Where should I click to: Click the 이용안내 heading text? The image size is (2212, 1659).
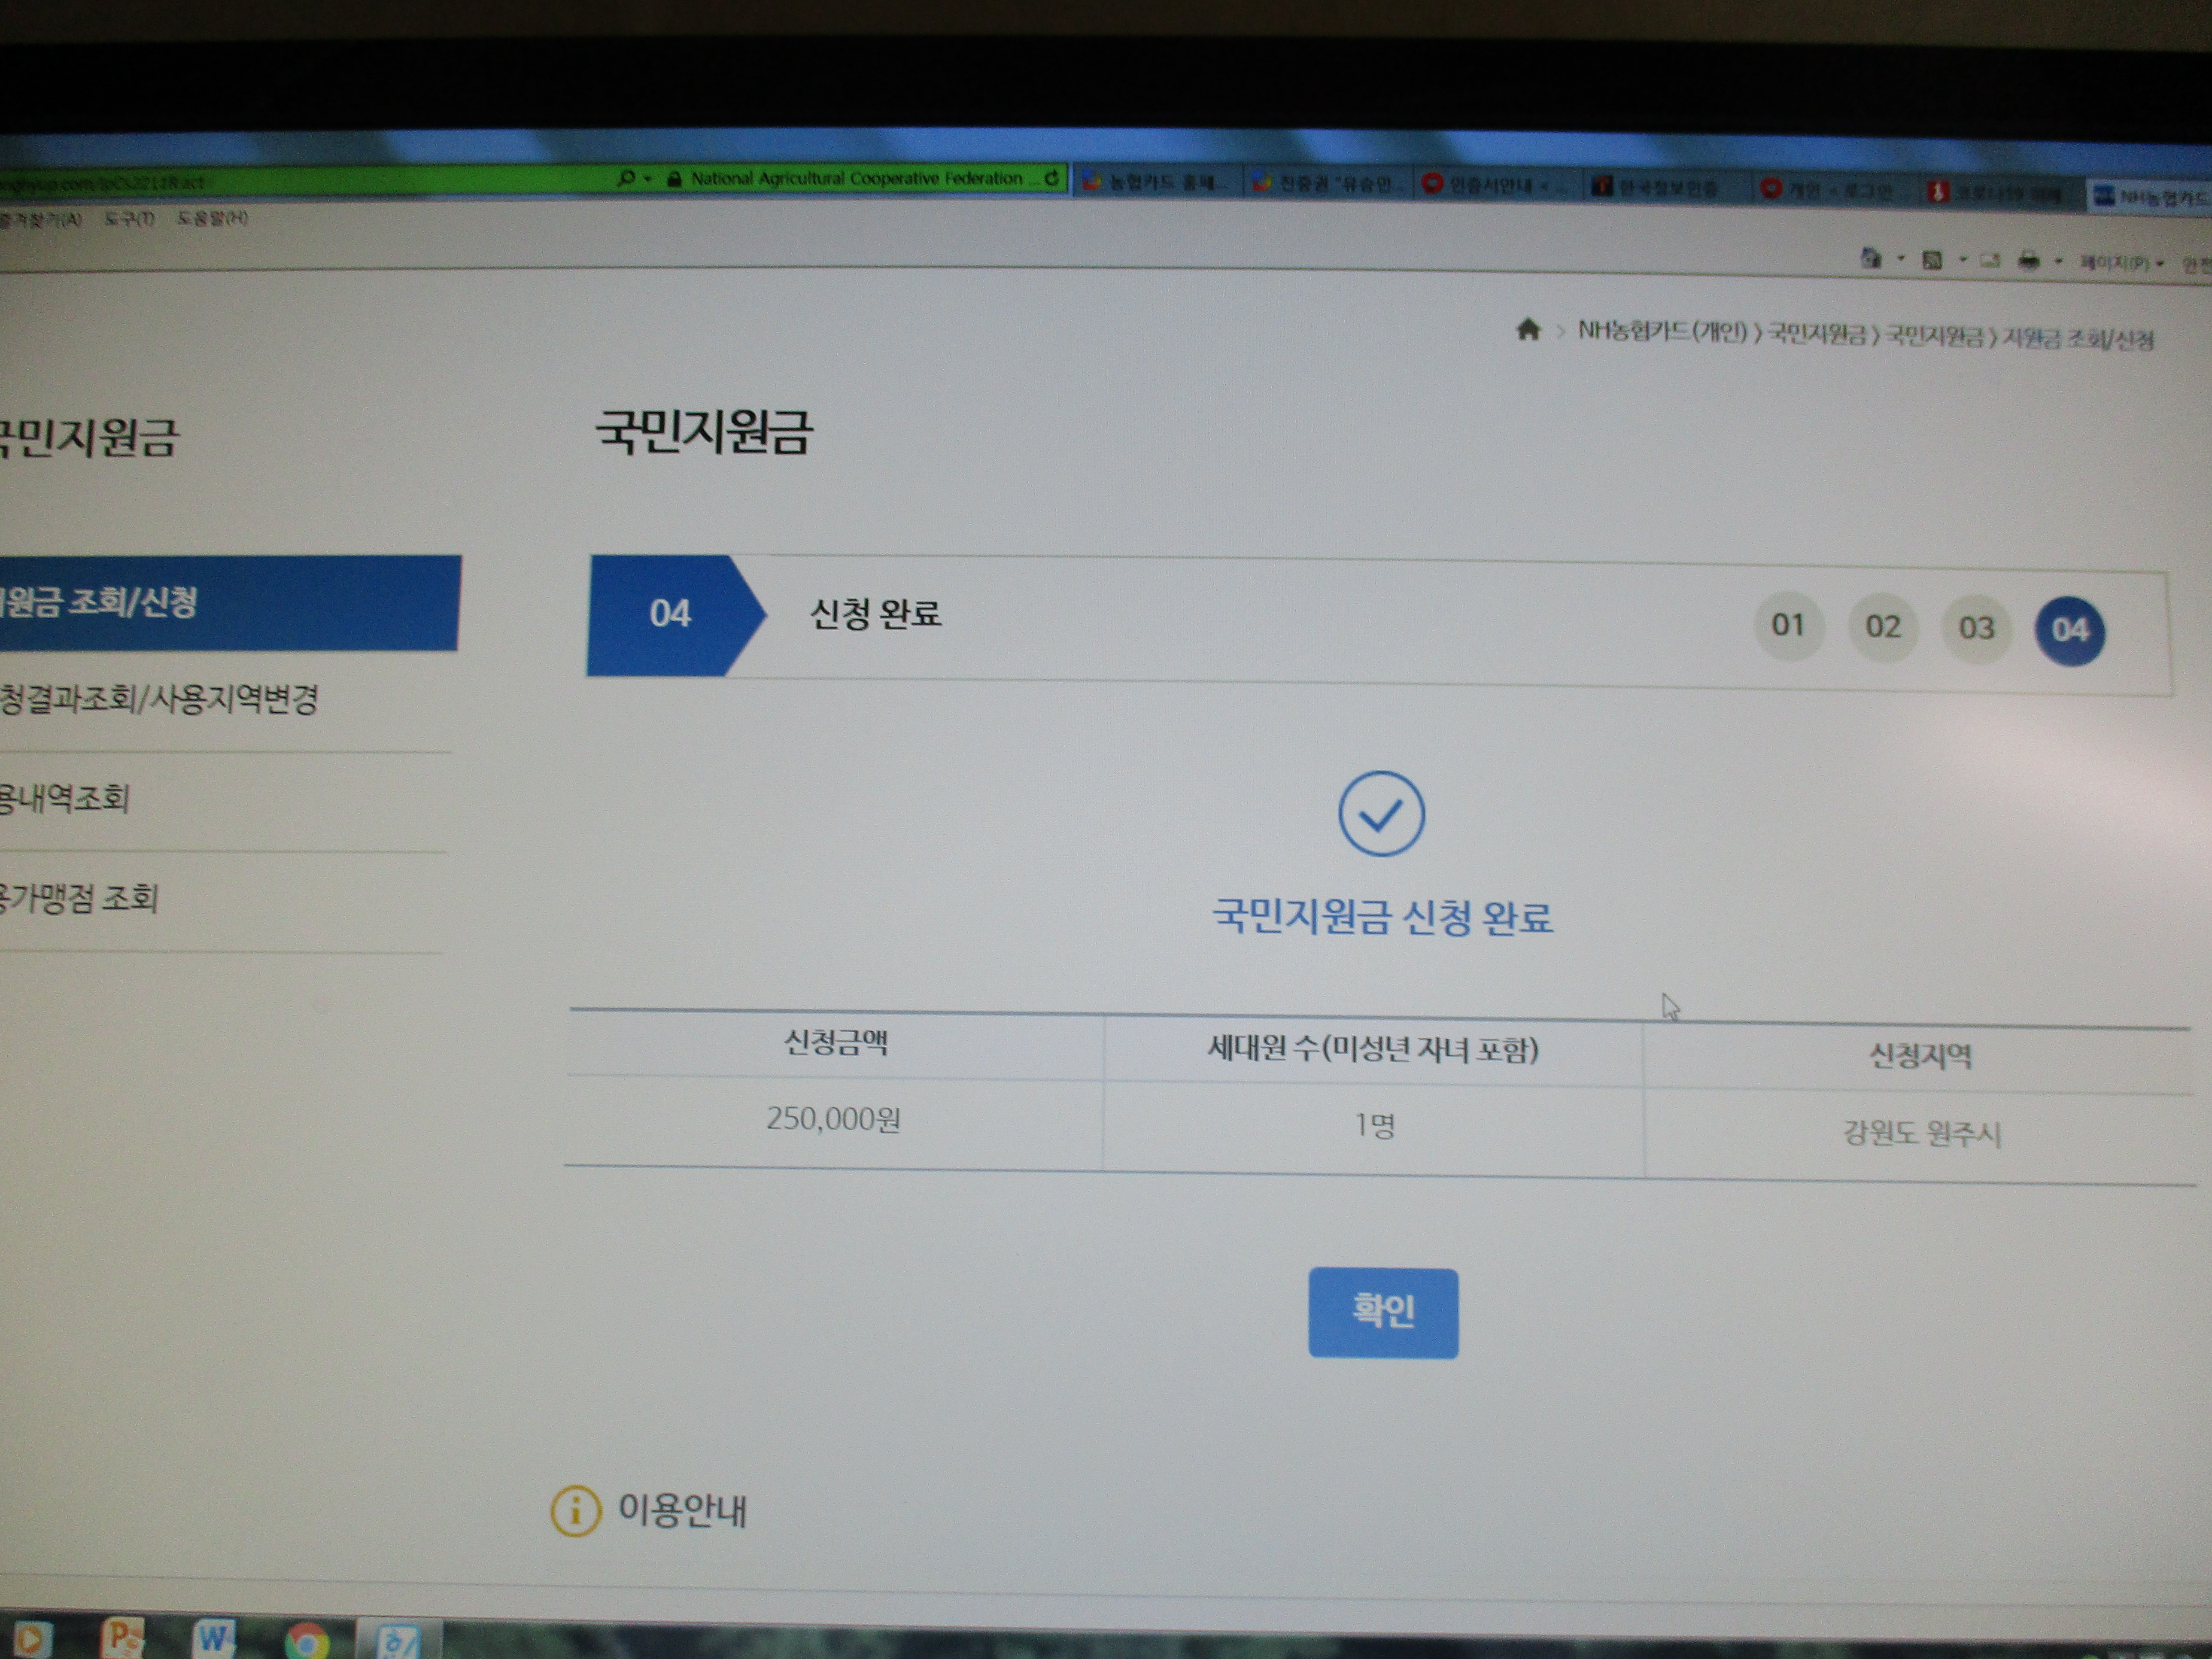coord(683,1510)
